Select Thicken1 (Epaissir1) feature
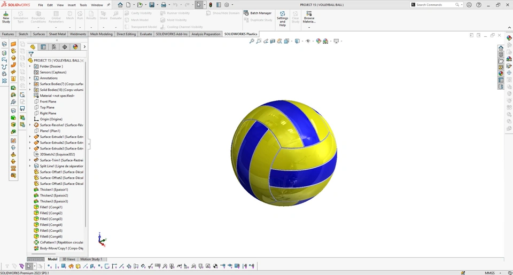 [54, 190]
